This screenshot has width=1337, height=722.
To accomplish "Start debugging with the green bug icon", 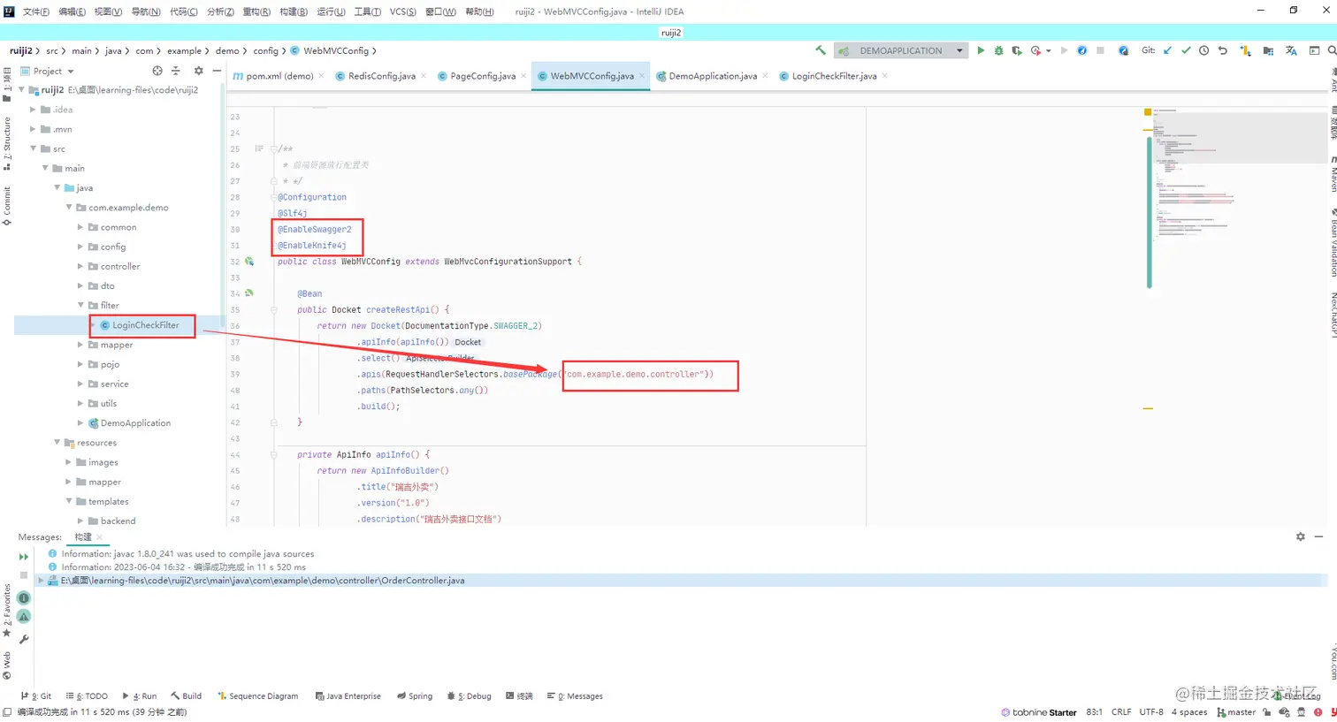I will point(998,50).
